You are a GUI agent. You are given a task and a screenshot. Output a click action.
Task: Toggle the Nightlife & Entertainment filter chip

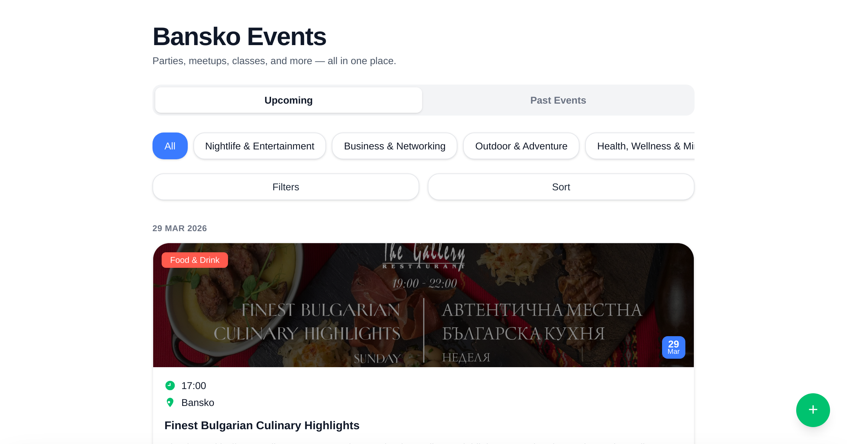coord(259,146)
